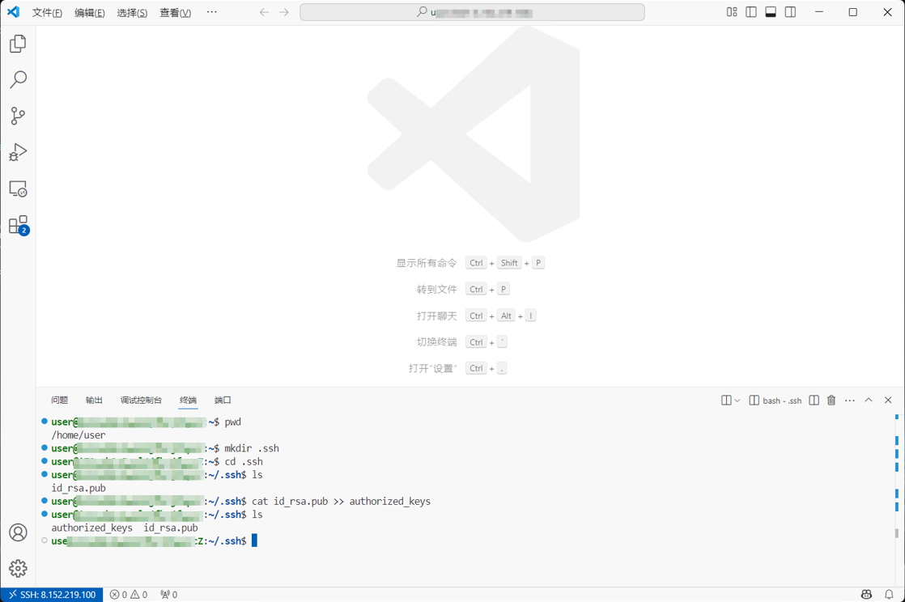
Task: Select the 终端 panel tab
Action: 188,400
